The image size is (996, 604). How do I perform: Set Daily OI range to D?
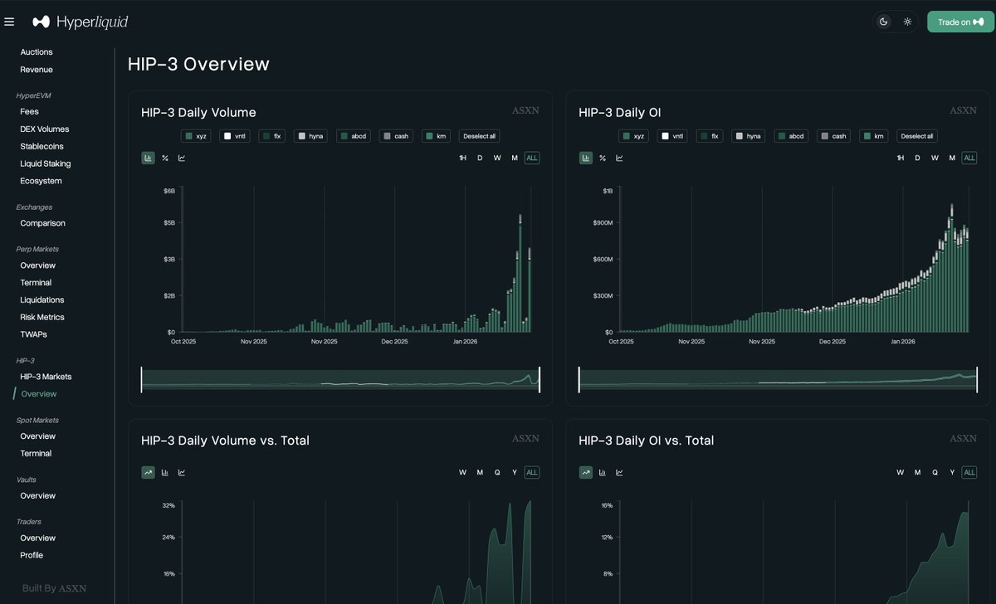tap(917, 158)
